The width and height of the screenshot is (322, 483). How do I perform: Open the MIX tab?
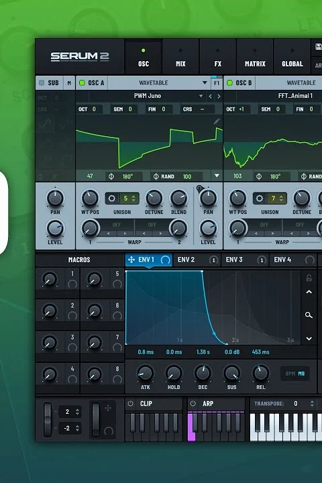click(180, 56)
